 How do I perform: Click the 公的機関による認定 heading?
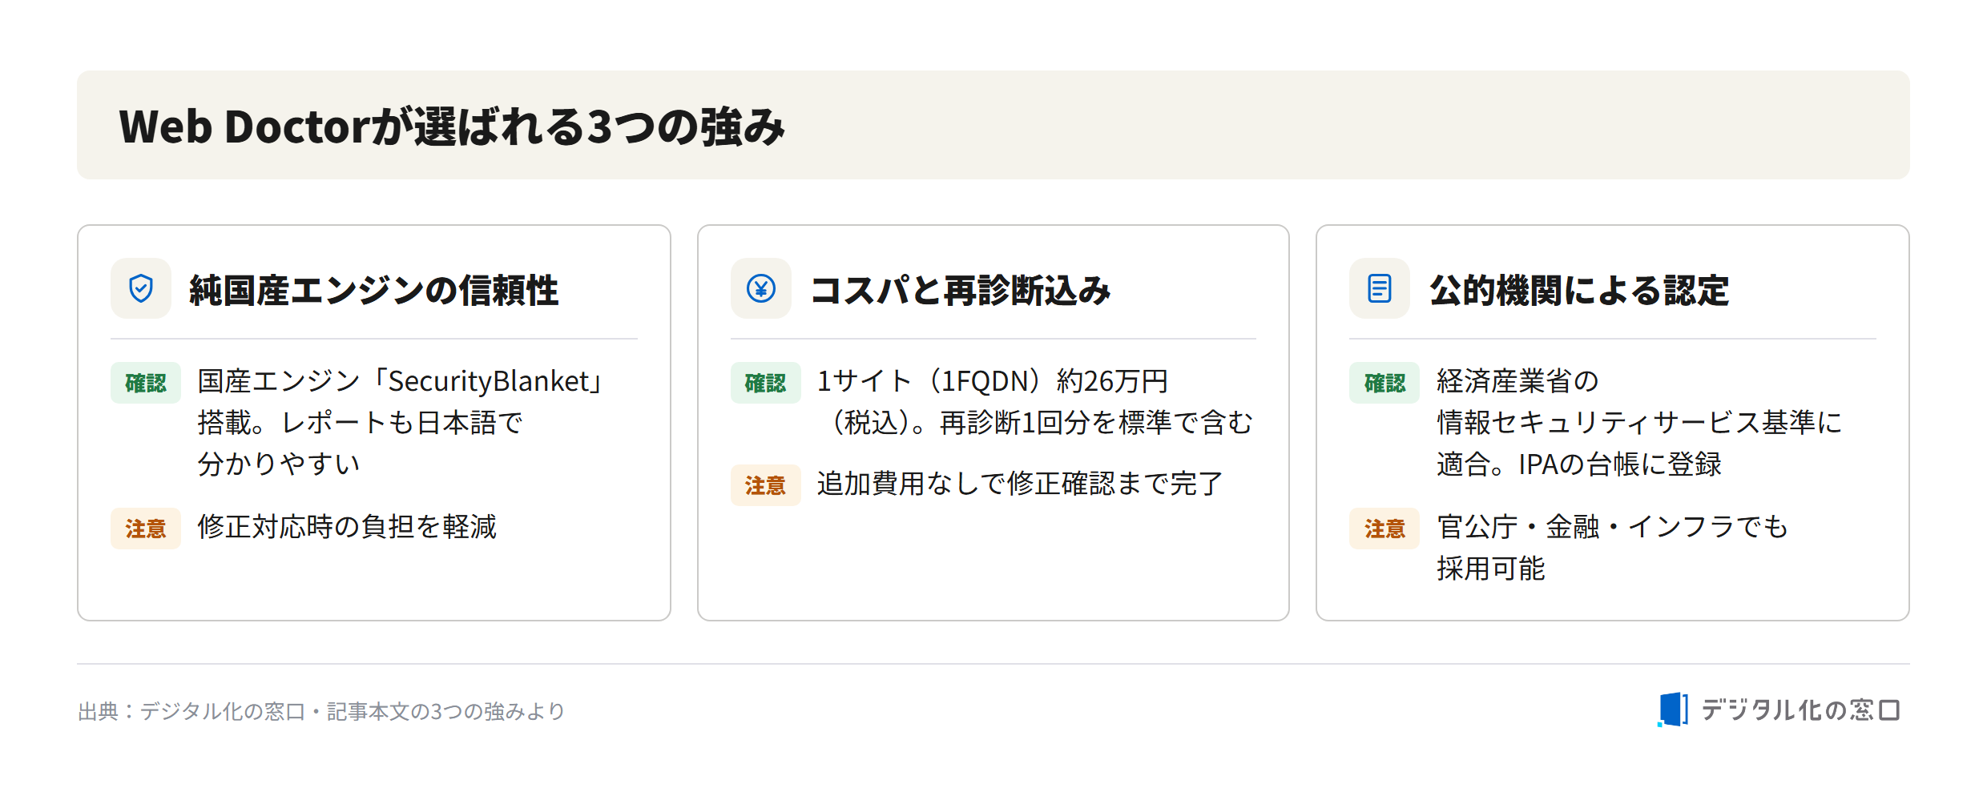tap(1579, 290)
